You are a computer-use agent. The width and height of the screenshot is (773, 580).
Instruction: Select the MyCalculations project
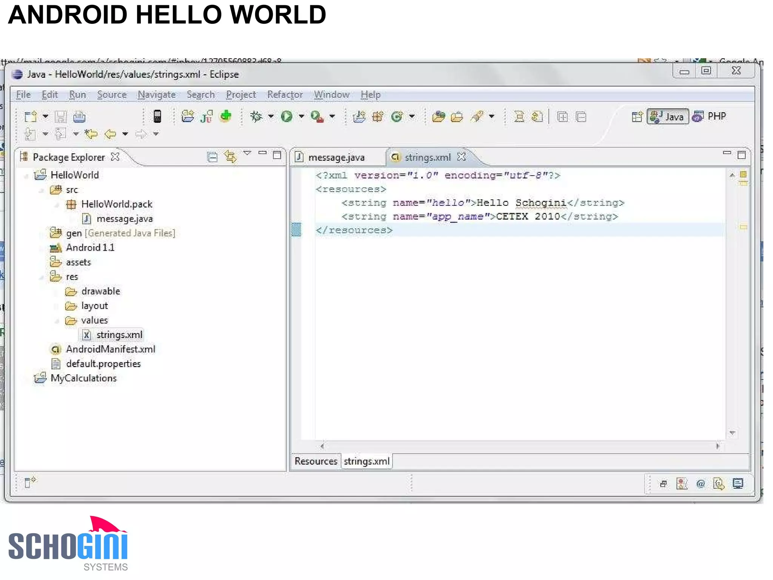tap(83, 378)
